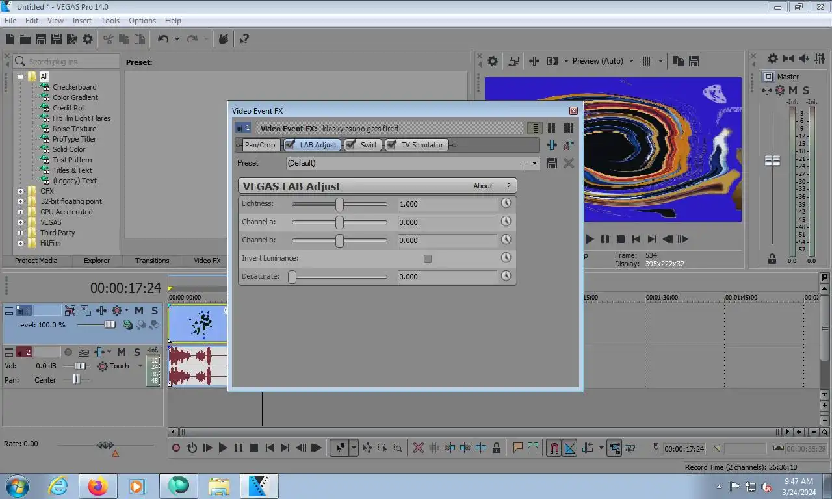Open Plug-In Chain icon in Video Event FX

coord(552,145)
